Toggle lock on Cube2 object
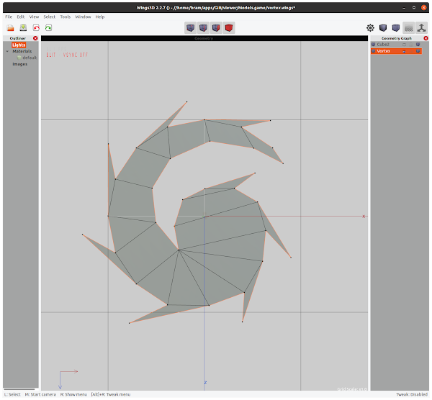Viewport: 432px width, 400px height. click(411, 45)
